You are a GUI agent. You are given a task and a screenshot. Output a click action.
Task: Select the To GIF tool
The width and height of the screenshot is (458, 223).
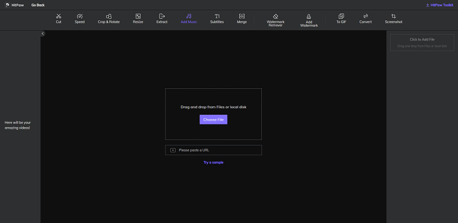pyautogui.click(x=341, y=19)
